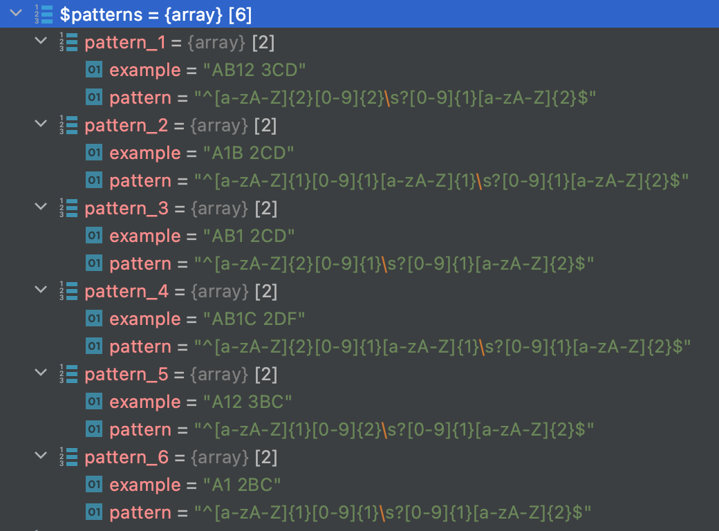This screenshot has height=531, width=719.
Task: Select the '01' string icon next to pattern_4's pattern
Action: point(93,346)
